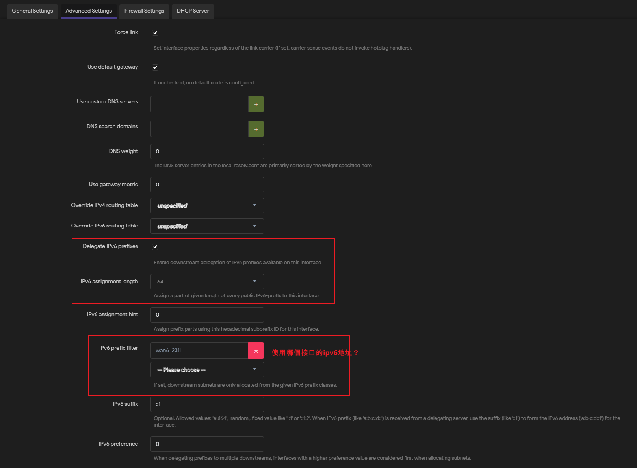The height and width of the screenshot is (468, 637).
Task: Click the custom DNS servers text box
Action: [x=199, y=104]
